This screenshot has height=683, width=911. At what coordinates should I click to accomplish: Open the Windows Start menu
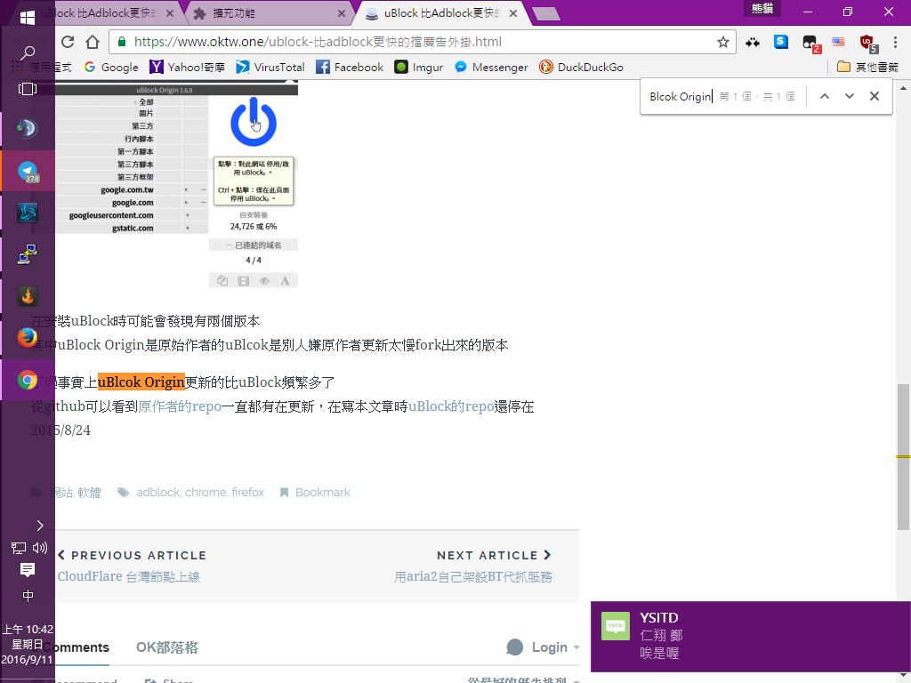[x=28, y=18]
